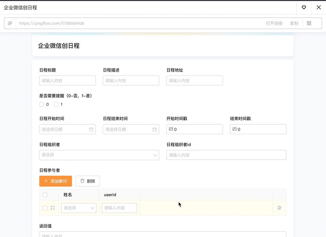The width and height of the screenshot is (326, 237).
Task: Click the 123 icon in 开始时间戳
Action: point(171,129)
